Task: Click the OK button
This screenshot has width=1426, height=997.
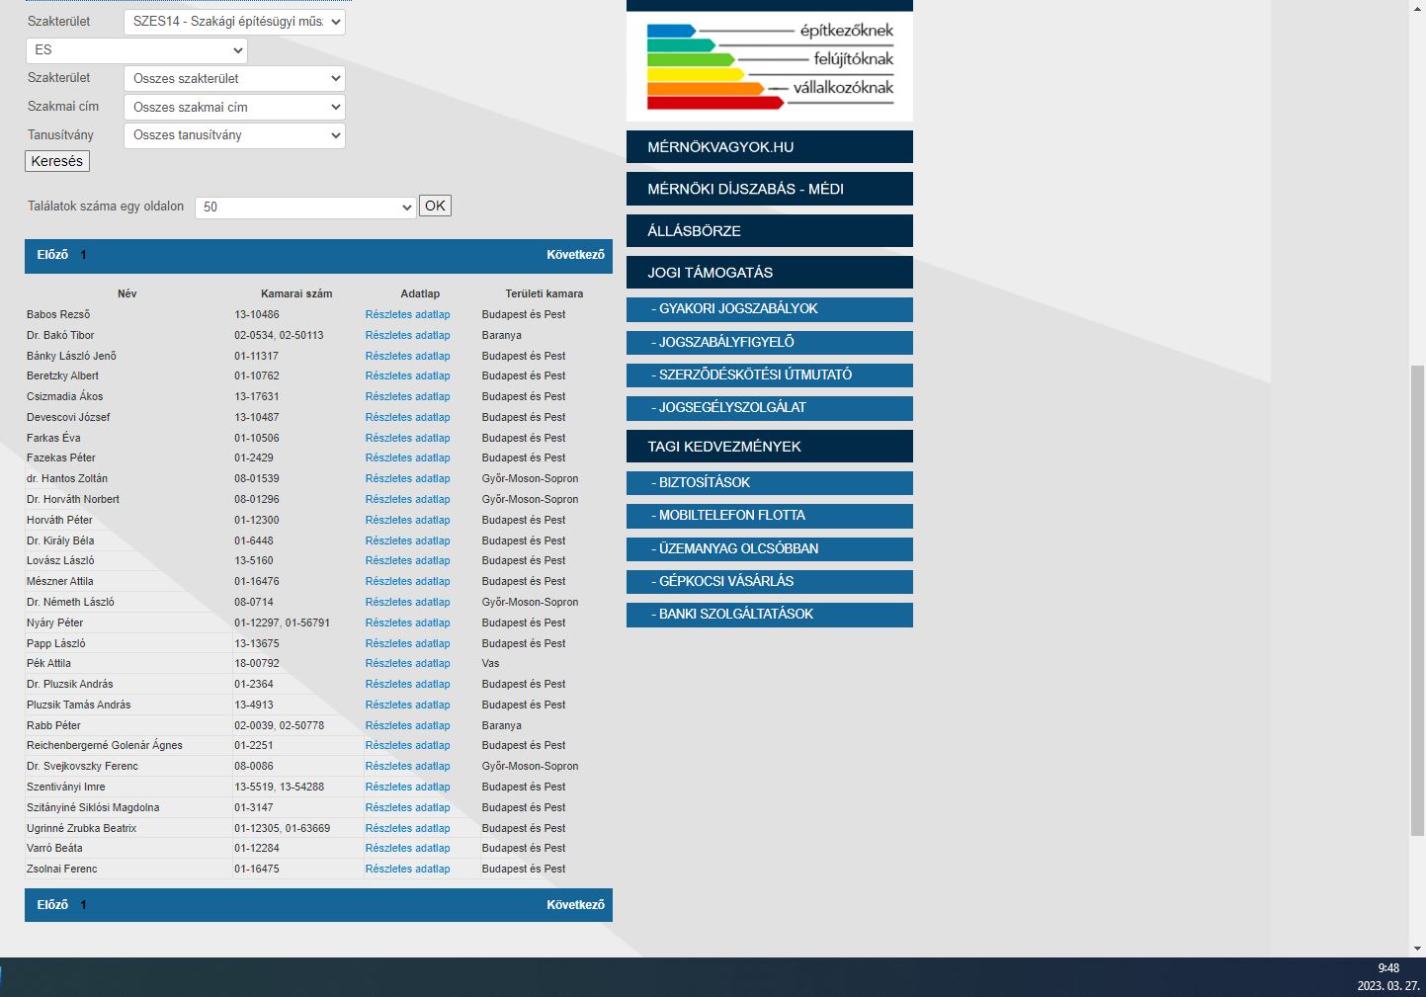Action: [435, 206]
